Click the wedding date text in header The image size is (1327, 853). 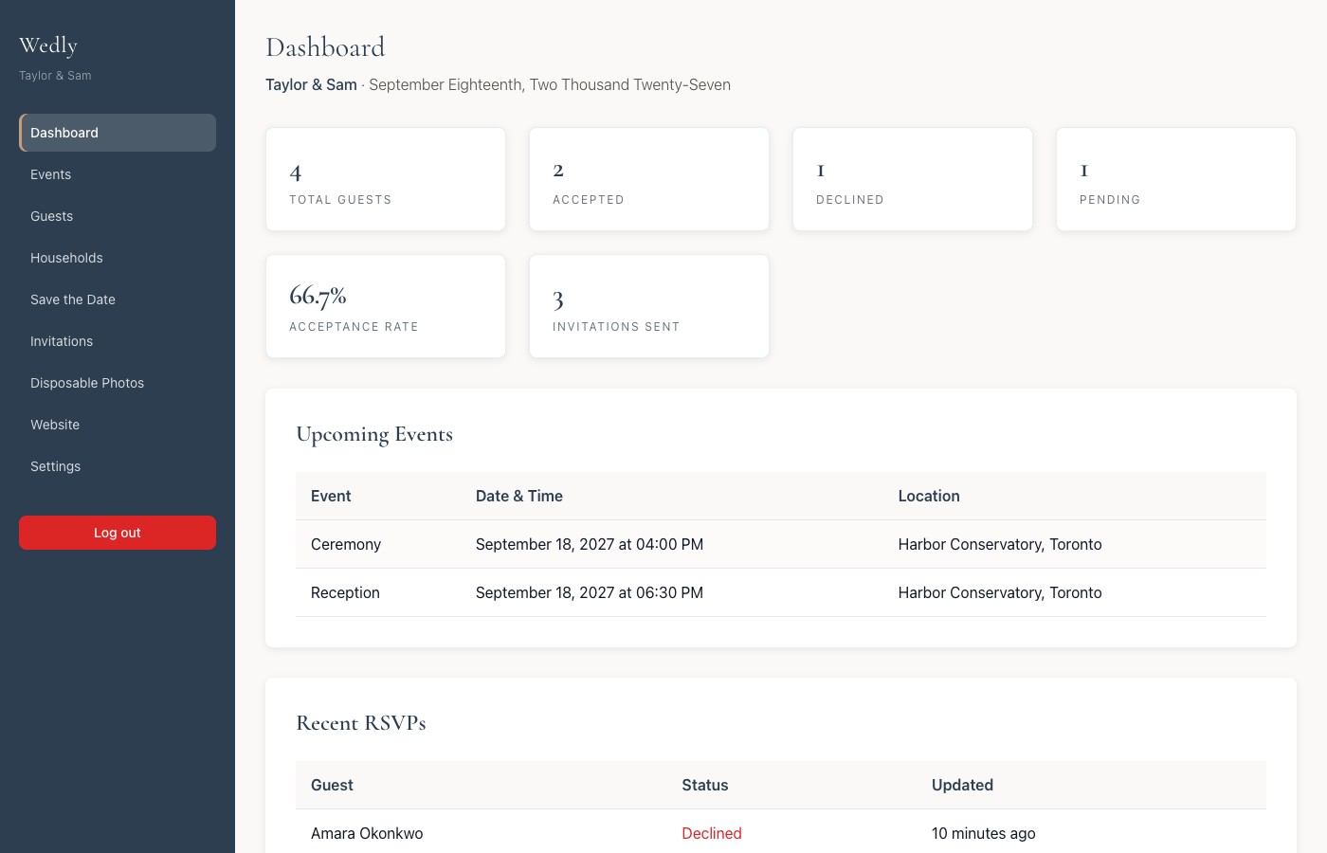coord(550,84)
